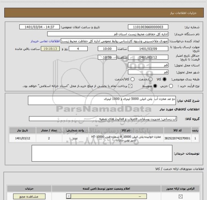207x200 pixels.
Task: Click the unit cell عدد
Action: (x=75, y=138)
